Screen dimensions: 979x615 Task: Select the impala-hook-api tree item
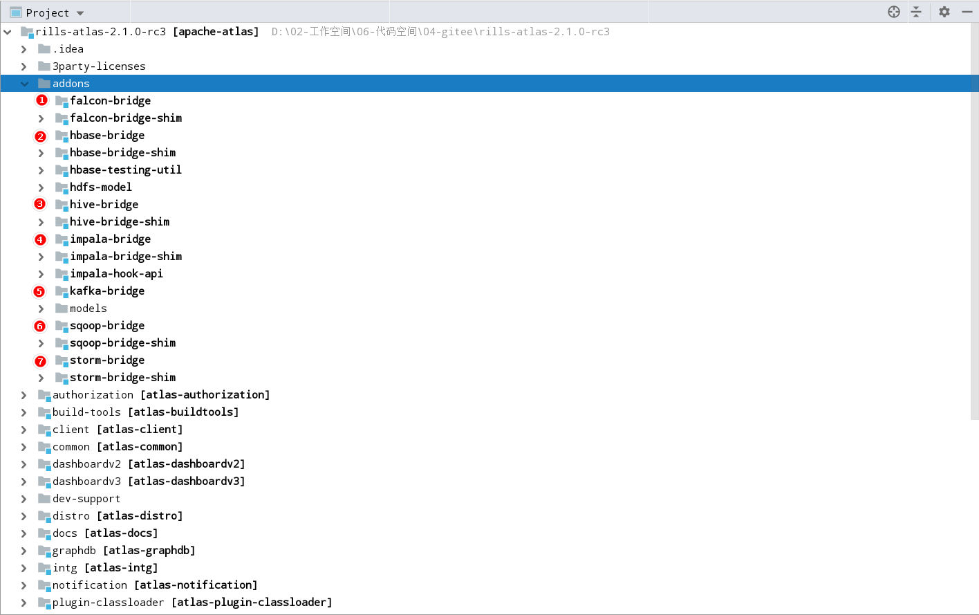click(x=116, y=274)
